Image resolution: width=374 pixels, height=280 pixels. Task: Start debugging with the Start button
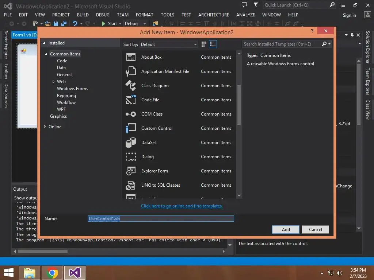(x=110, y=24)
